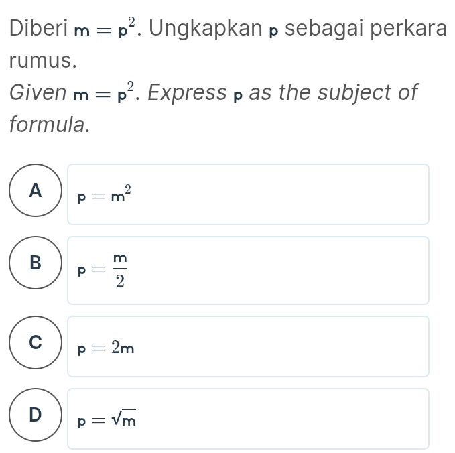Click the word "Diberi" in the question
Screen dimensions: 455x453
(38, 29)
